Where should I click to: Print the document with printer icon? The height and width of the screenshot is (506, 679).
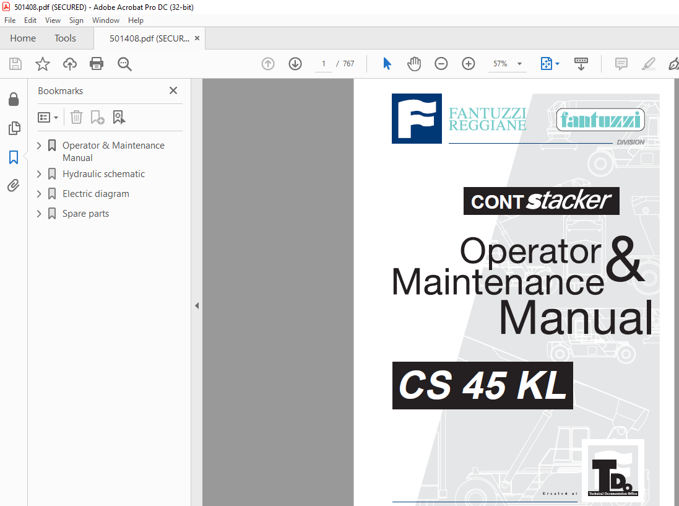[97, 64]
